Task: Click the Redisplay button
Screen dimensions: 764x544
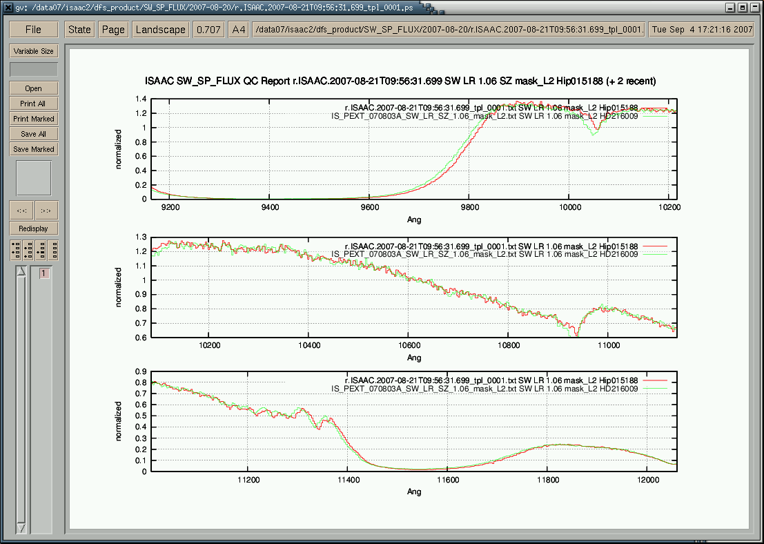Action: coord(34,228)
